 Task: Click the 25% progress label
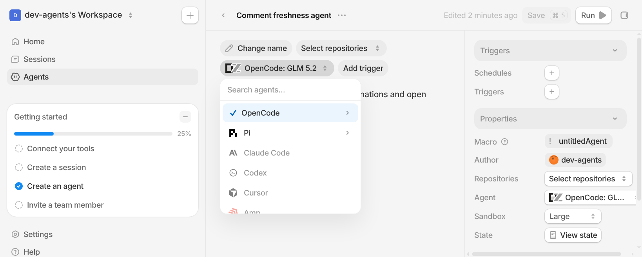[x=184, y=134]
